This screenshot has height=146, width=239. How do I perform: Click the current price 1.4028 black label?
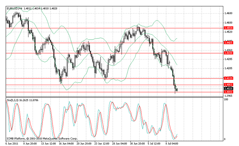point(228,88)
